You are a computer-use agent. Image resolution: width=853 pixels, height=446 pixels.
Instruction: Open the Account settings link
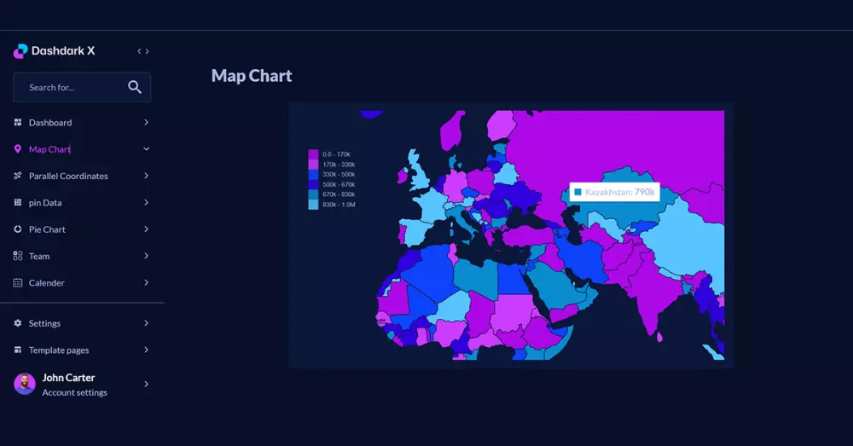[x=74, y=392]
